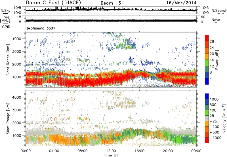Click the '1000' range tick of the velocity plot
The width and height of the screenshot is (227, 157).
click(x=16, y=135)
